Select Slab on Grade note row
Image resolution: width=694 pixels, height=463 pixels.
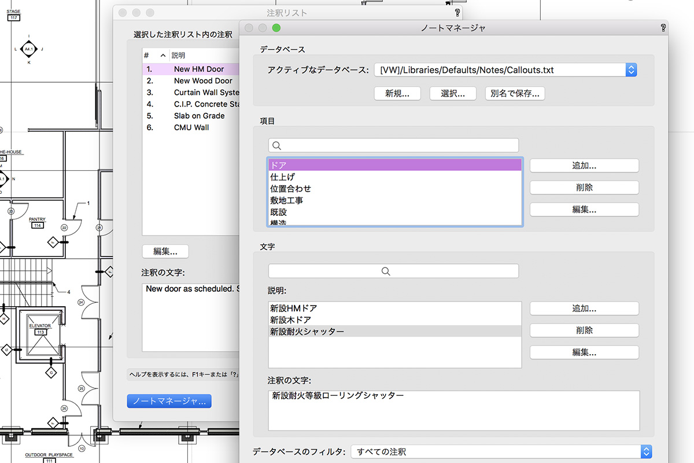point(191,116)
